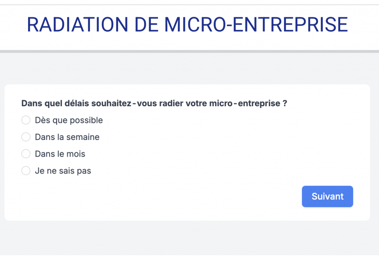Click the word "radier" in the question

pyautogui.click(x=170, y=104)
